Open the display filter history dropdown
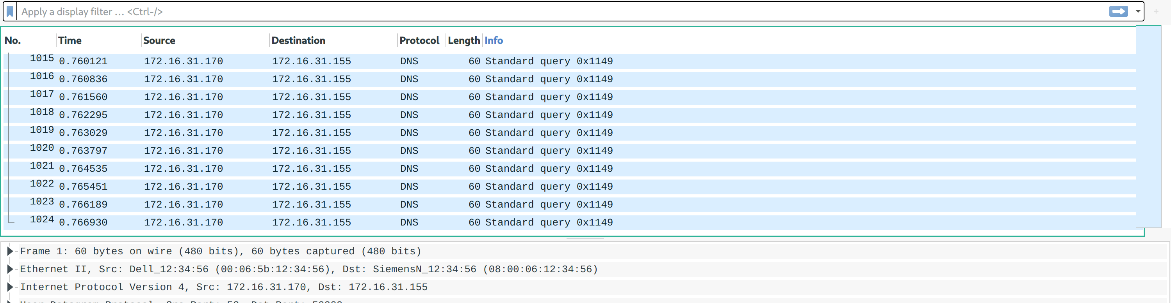Viewport: 1171px width, 303px height. (x=1138, y=11)
